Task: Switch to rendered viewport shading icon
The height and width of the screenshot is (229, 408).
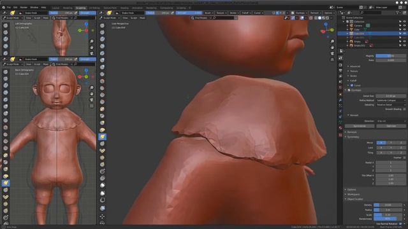Action: tap(327, 18)
